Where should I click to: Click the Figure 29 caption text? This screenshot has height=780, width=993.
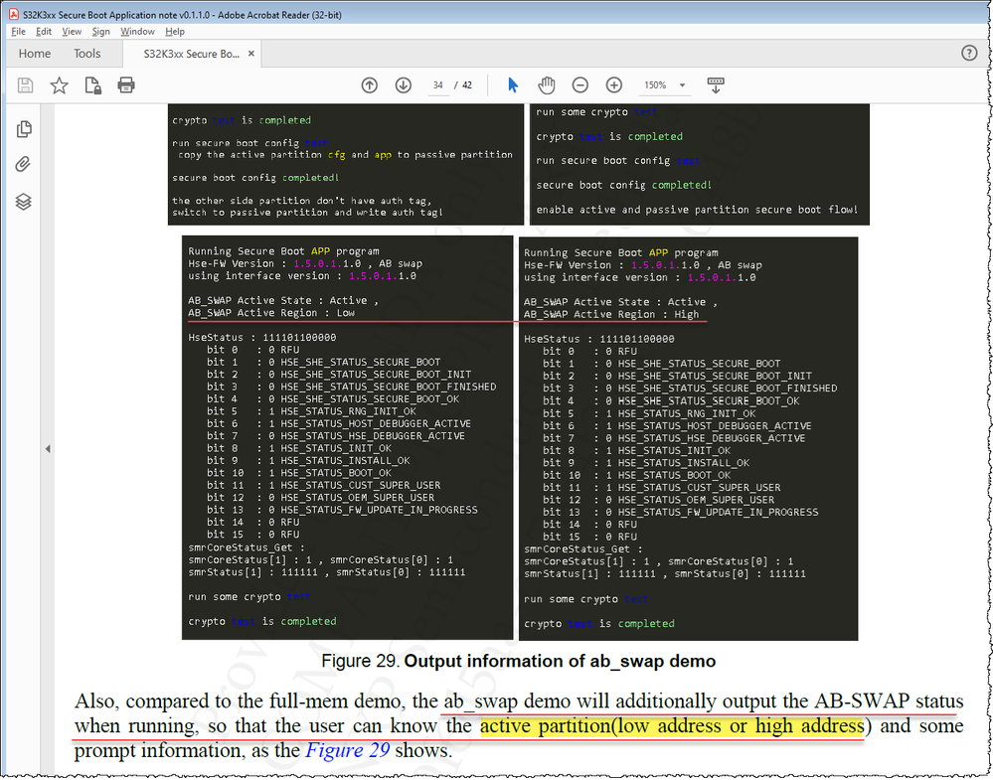click(x=518, y=661)
